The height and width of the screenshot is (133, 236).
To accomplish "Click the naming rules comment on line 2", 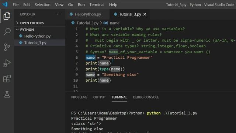I will click(124, 35).
